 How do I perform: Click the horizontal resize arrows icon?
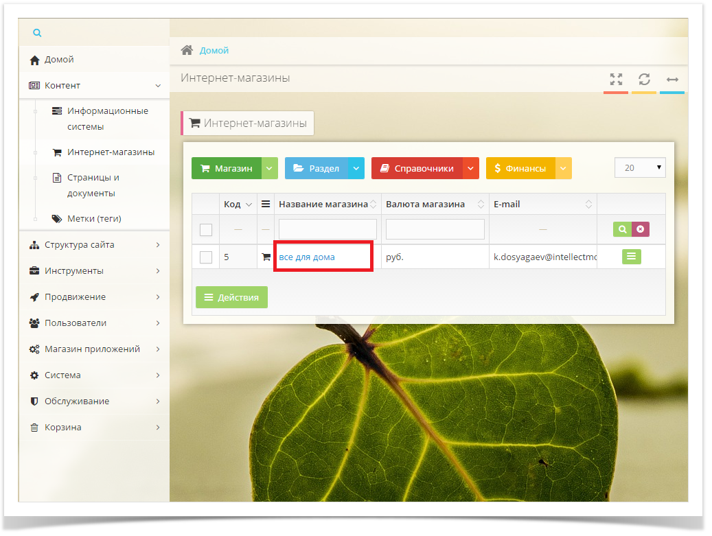pos(672,80)
